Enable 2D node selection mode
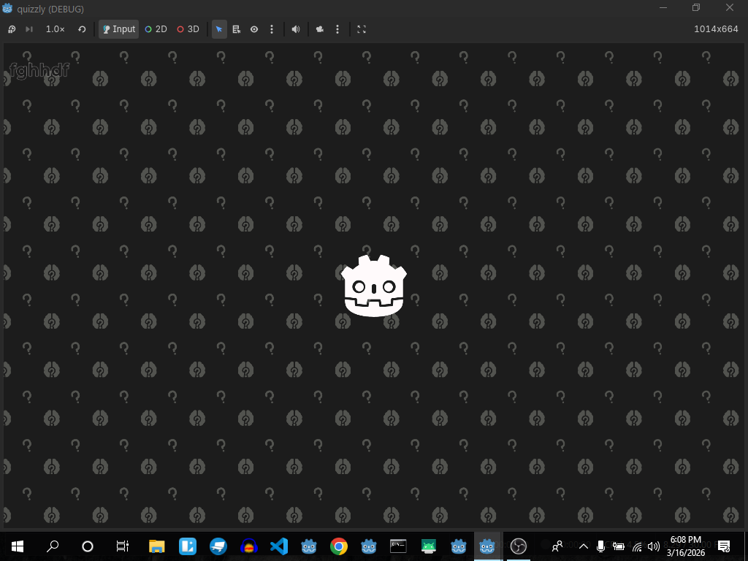Image resolution: width=748 pixels, height=561 pixels. point(156,29)
